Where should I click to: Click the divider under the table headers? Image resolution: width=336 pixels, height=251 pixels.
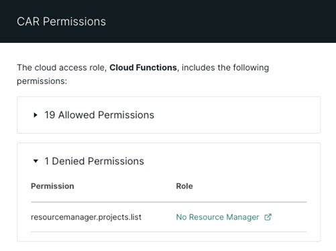pos(168,202)
